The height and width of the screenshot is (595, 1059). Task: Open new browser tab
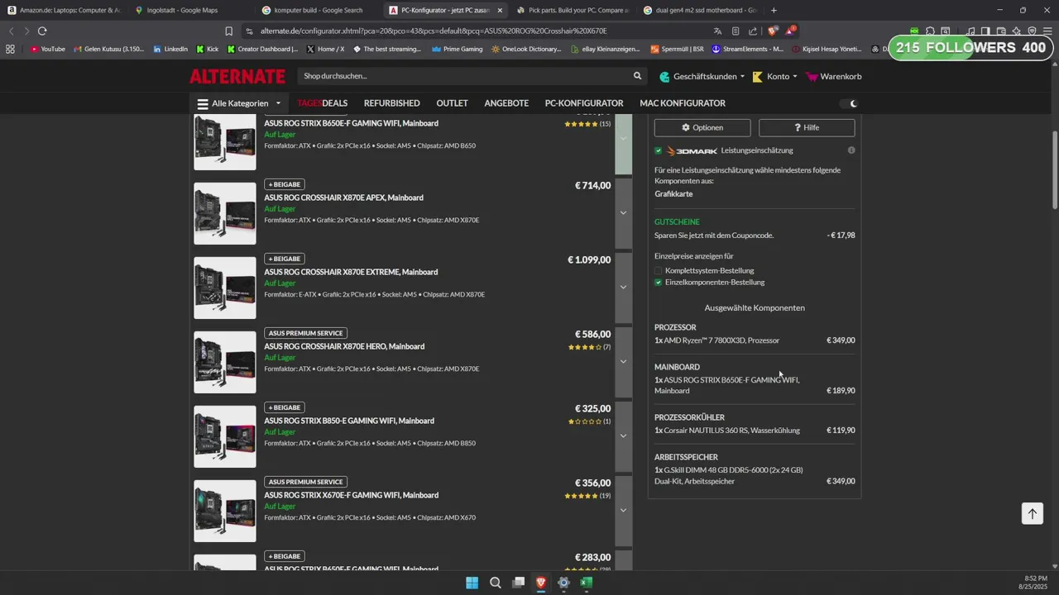pos(774,10)
